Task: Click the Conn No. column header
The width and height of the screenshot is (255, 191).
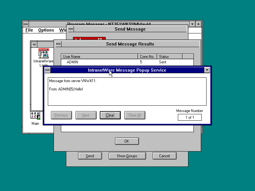Action: tap(147, 57)
